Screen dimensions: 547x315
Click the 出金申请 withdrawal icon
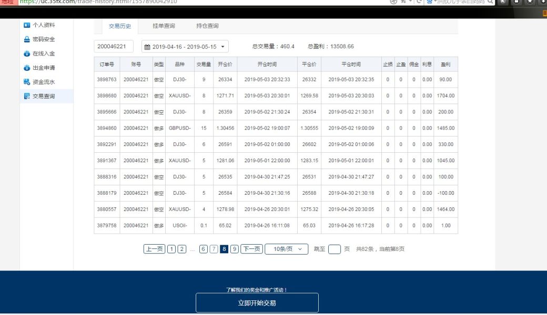[27, 68]
